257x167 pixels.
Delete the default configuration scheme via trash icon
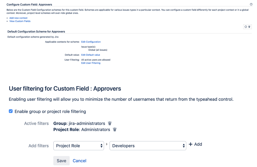[x=249, y=27]
